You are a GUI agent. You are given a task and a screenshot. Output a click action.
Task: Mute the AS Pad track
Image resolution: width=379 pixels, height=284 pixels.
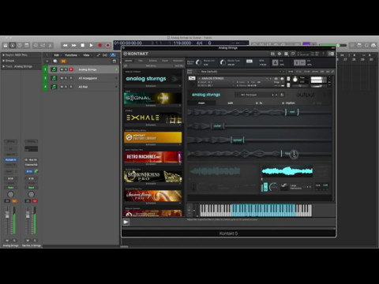tap(62, 87)
